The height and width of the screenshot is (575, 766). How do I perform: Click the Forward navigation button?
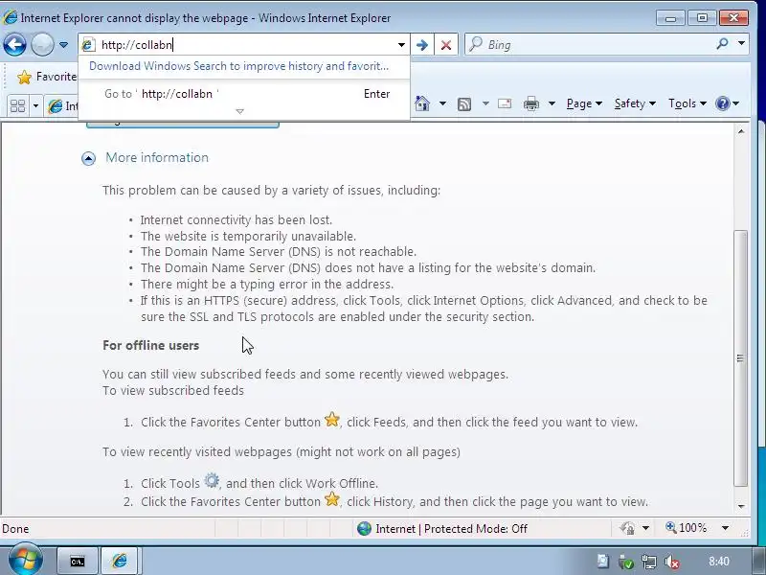point(42,44)
